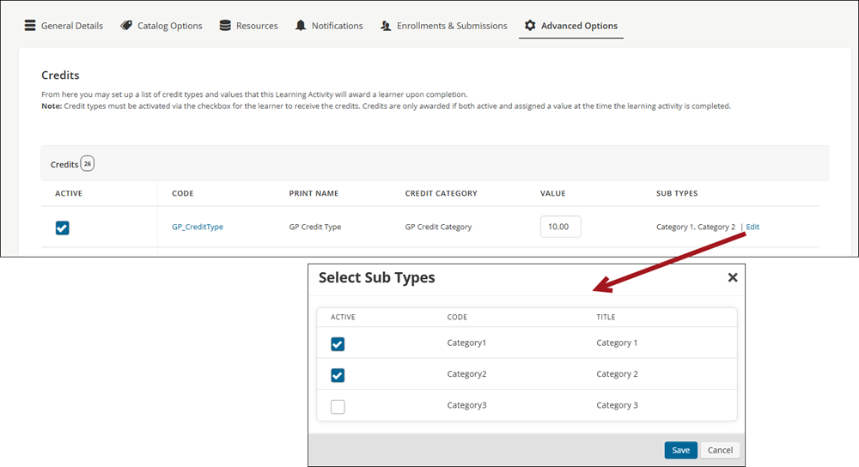Screen dimensions: 859x467
Task: Open the GP_CreditType code link
Action: point(198,227)
